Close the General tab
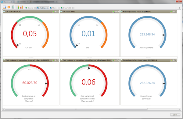183x119 pixels. point(35,8)
